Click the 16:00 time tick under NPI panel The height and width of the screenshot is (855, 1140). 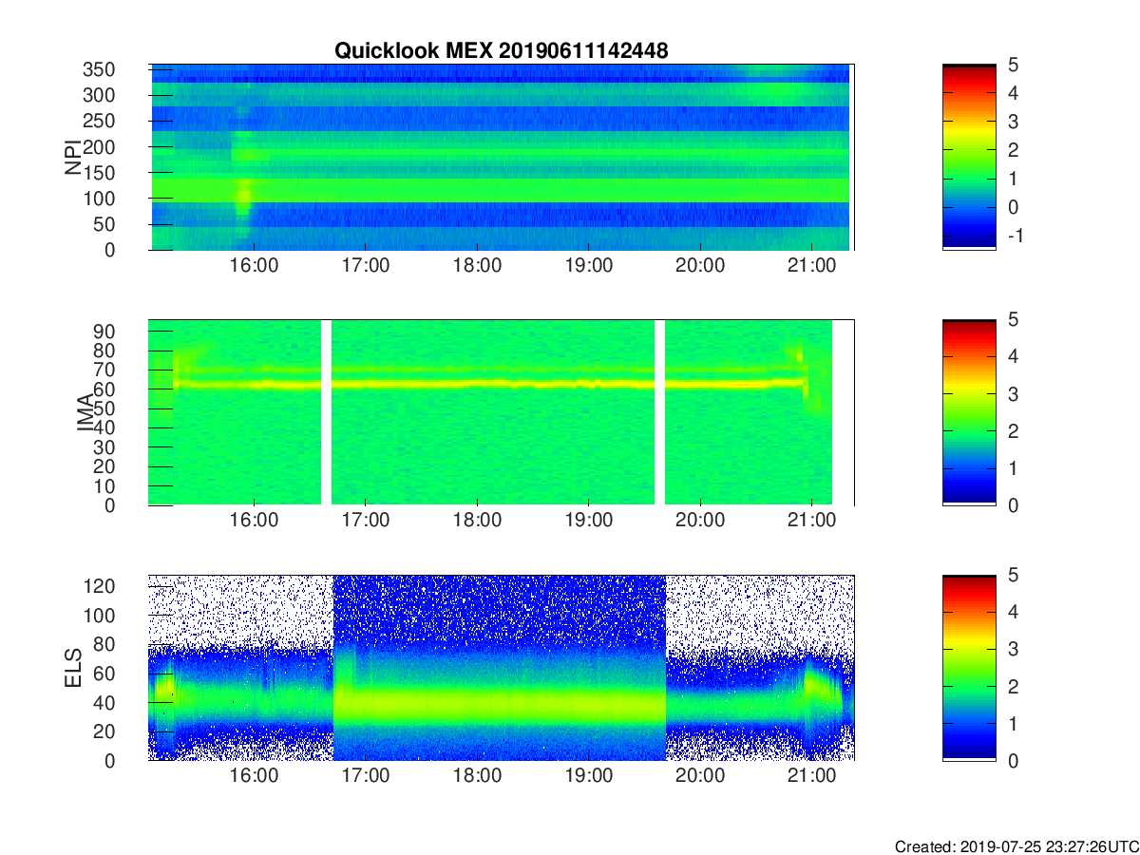pyautogui.click(x=255, y=266)
